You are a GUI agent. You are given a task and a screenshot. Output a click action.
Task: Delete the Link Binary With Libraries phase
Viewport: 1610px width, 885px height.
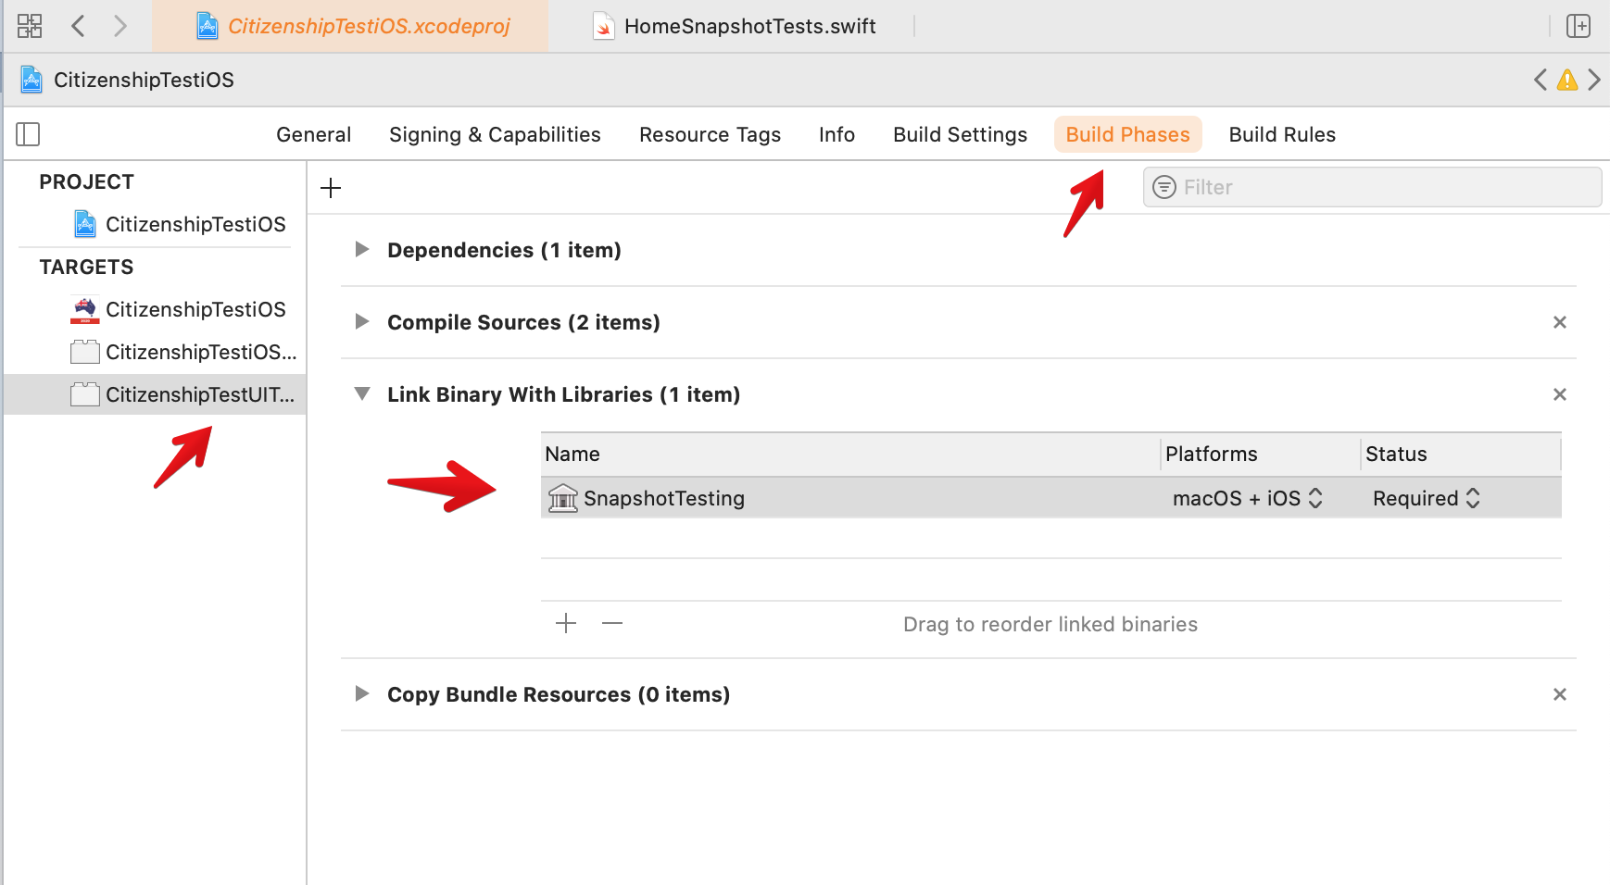(x=1560, y=394)
